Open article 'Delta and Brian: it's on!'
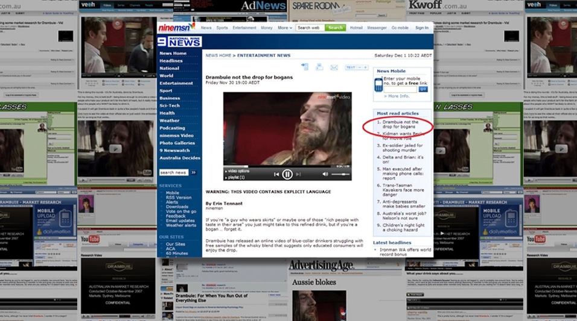 click(x=403, y=160)
